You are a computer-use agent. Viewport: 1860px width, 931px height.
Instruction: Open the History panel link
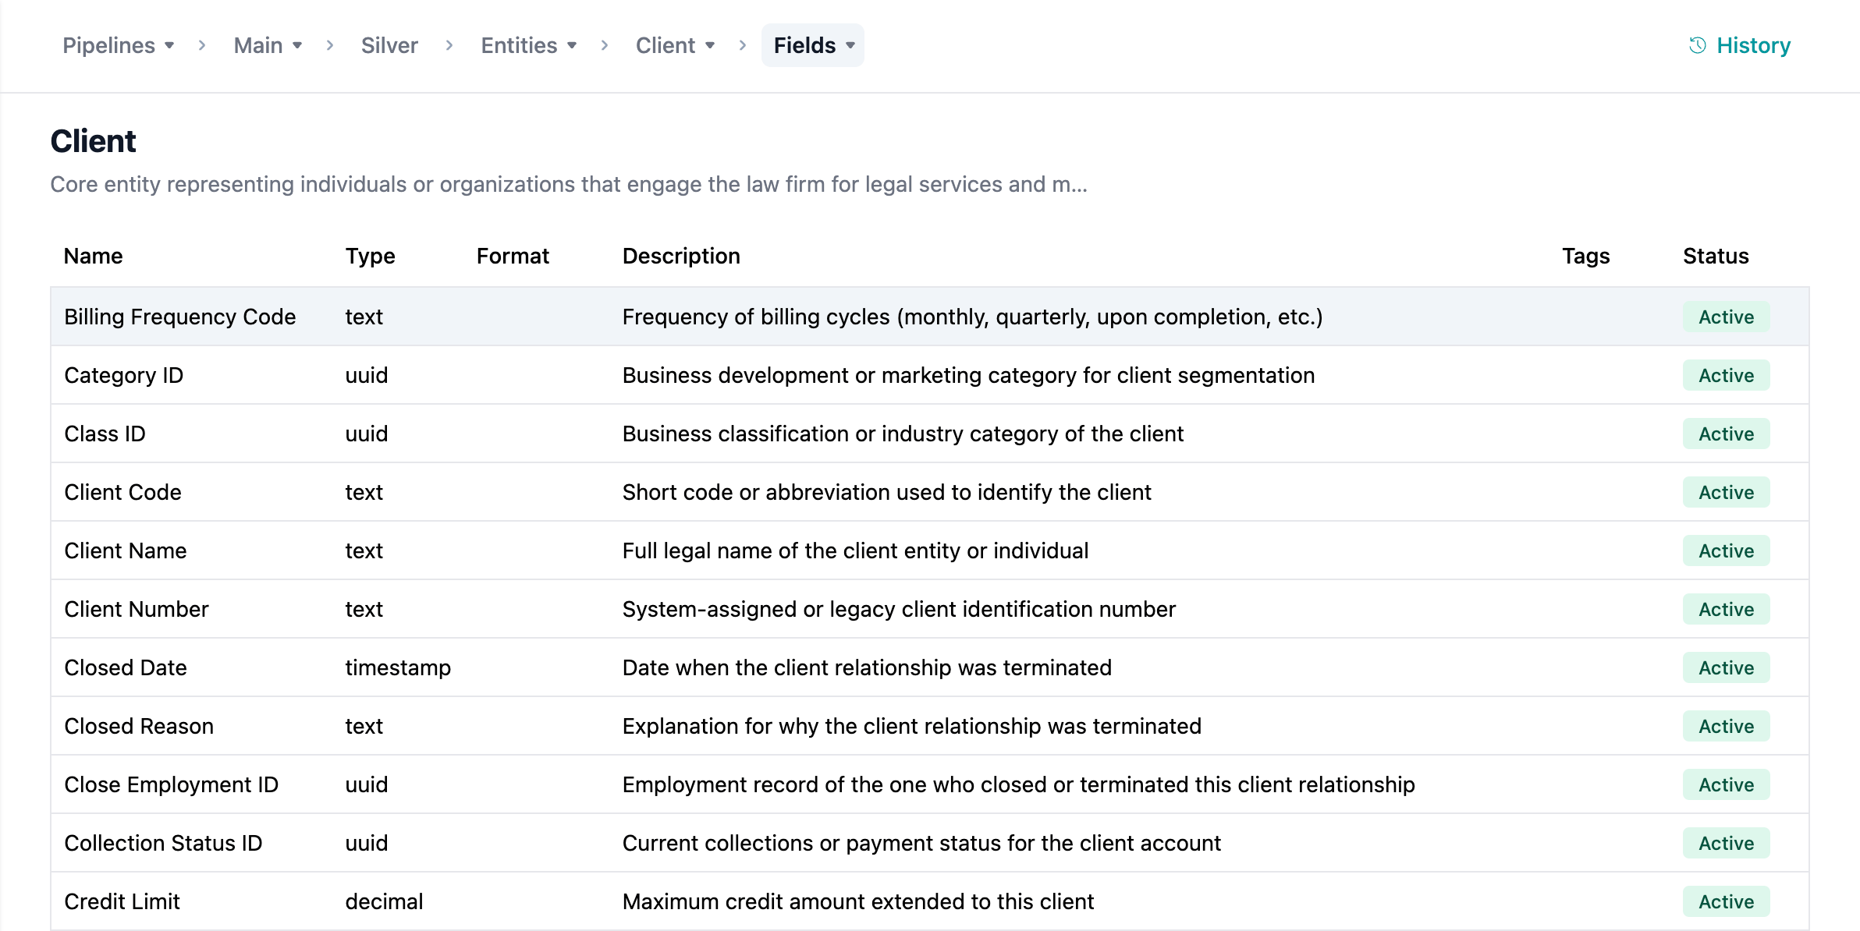coord(1739,45)
